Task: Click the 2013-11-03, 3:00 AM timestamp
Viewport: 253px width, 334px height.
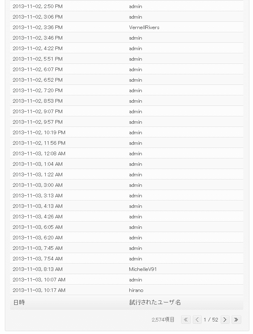Action: [38, 185]
